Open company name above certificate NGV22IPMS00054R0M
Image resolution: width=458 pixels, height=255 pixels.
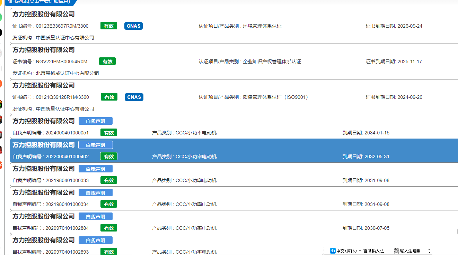tap(44, 50)
